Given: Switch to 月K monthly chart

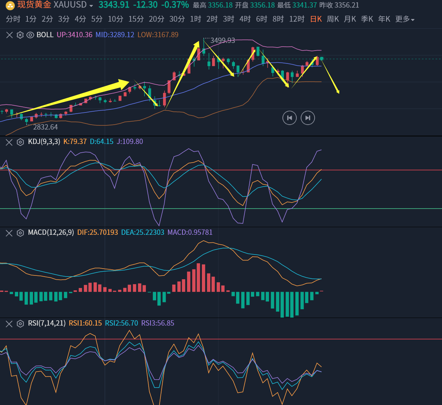Looking at the screenshot, I should 350,19.
